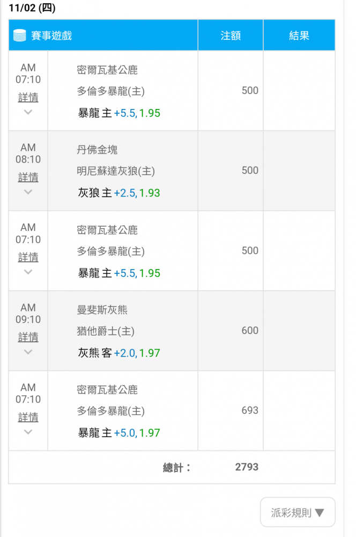Select odds 暴龍 主 +5.0, 1.97

tap(119, 433)
